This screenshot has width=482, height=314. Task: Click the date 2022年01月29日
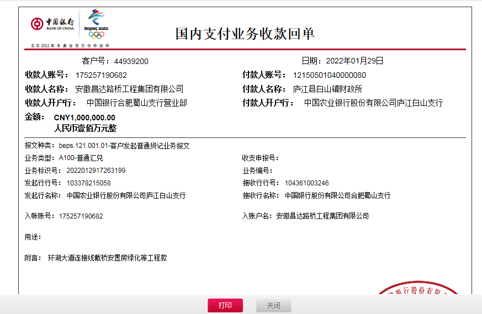click(354, 61)
